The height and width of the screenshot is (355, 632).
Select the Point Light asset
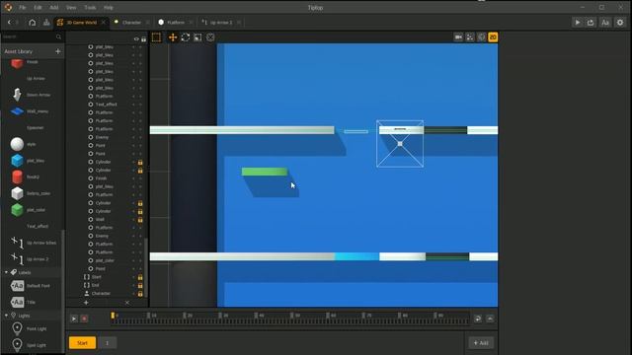tap(17, 328)
